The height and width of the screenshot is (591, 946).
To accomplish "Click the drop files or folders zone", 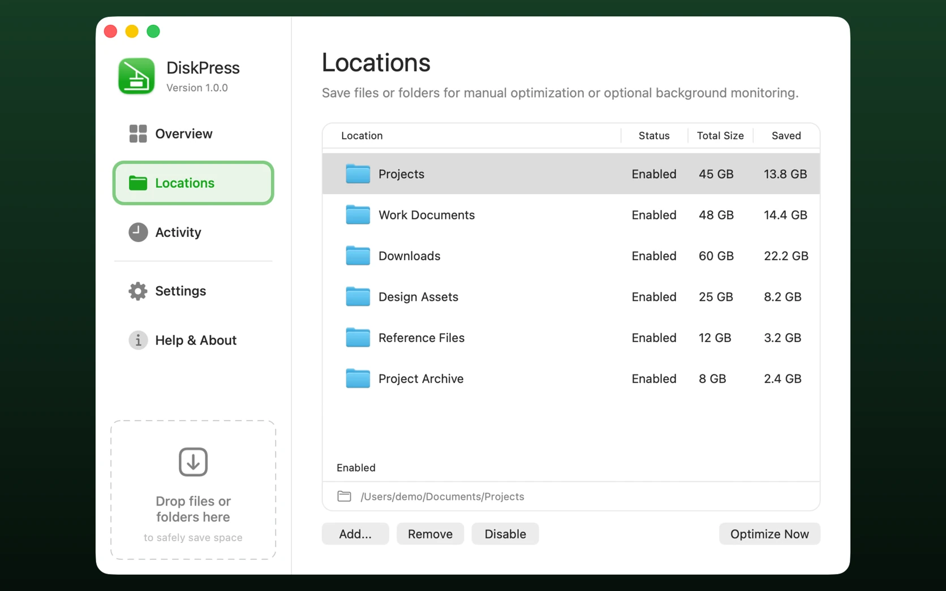I will [x=193, y=490].
